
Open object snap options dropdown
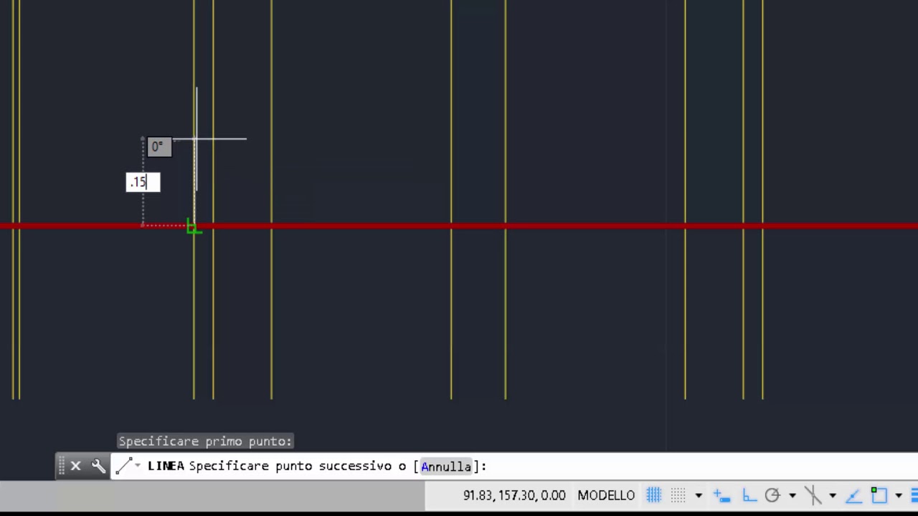899,496
